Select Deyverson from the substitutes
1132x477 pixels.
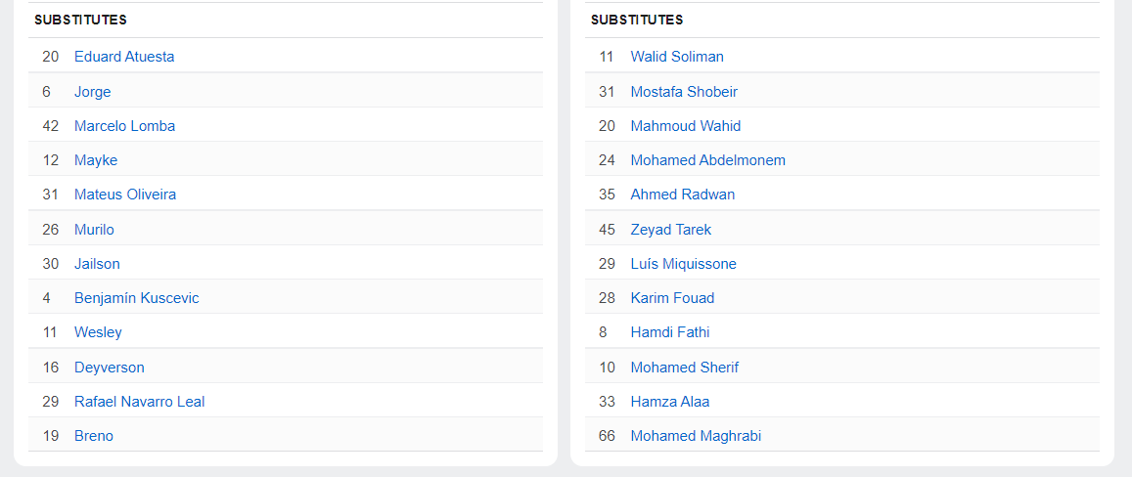click(109, 368)
